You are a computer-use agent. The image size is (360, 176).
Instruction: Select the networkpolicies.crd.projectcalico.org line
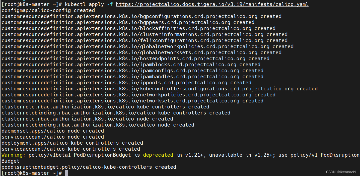pos(138,95)
